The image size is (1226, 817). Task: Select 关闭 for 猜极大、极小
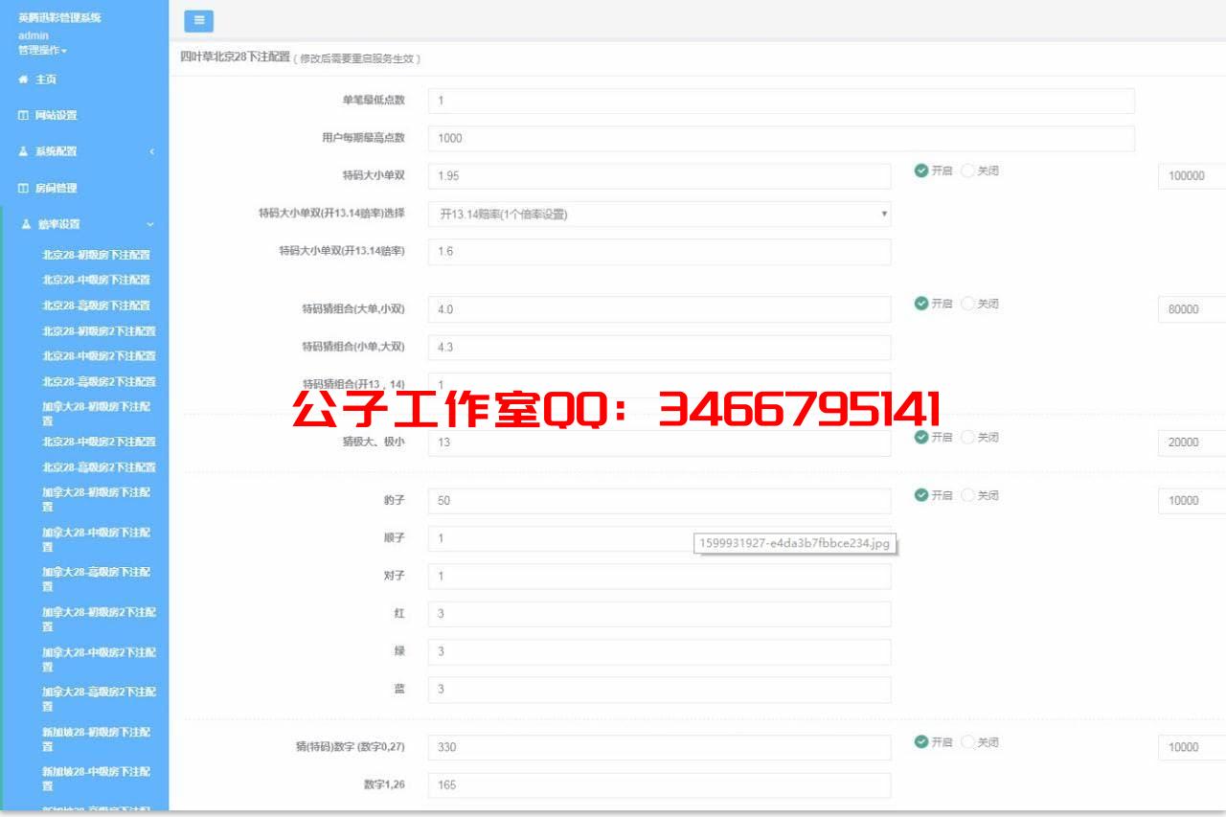[x=967, y=437]
